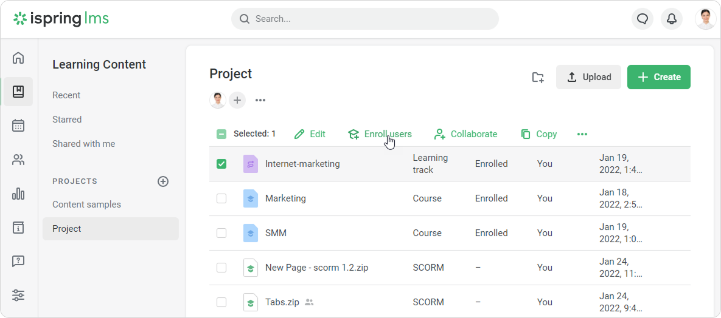Open the Users icon in the sidebar

click(18, 160)
